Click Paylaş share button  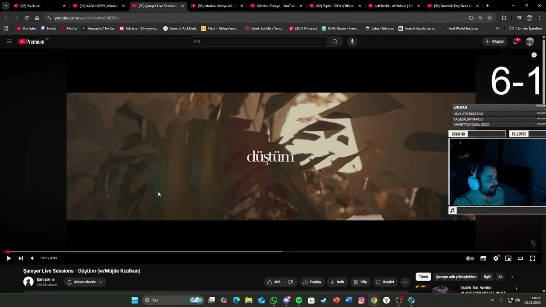[311, 282]
